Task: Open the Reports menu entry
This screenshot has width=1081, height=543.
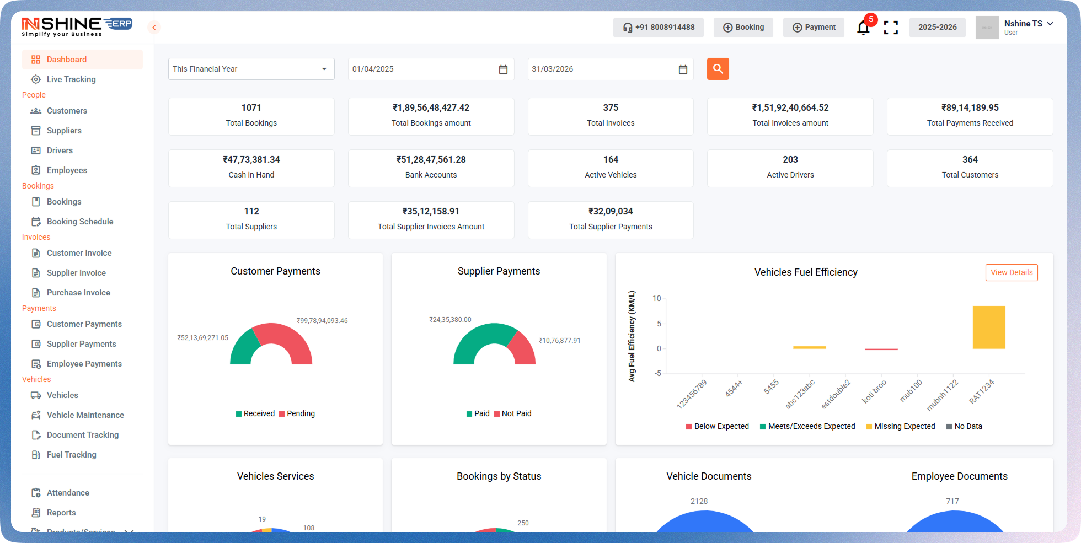Action: tap(61, 512)
